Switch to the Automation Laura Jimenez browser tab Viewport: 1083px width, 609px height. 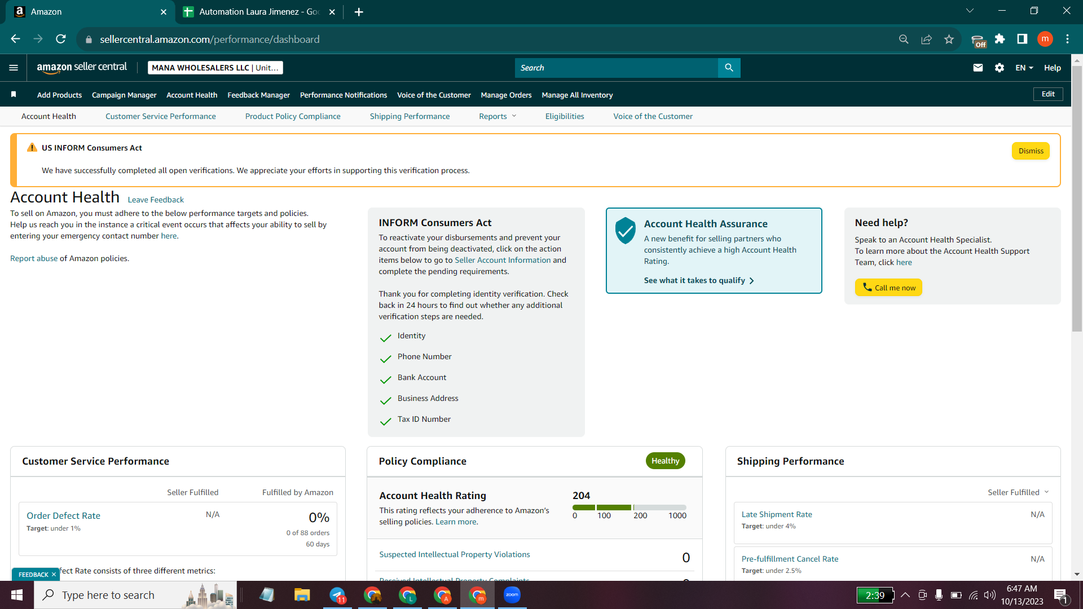[x=259, y=12]
